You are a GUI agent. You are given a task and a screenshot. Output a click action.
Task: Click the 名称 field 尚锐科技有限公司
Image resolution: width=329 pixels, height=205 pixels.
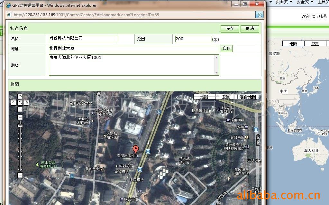83,39
